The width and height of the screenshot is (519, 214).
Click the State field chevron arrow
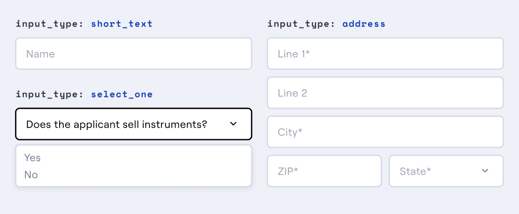[485, 171]
